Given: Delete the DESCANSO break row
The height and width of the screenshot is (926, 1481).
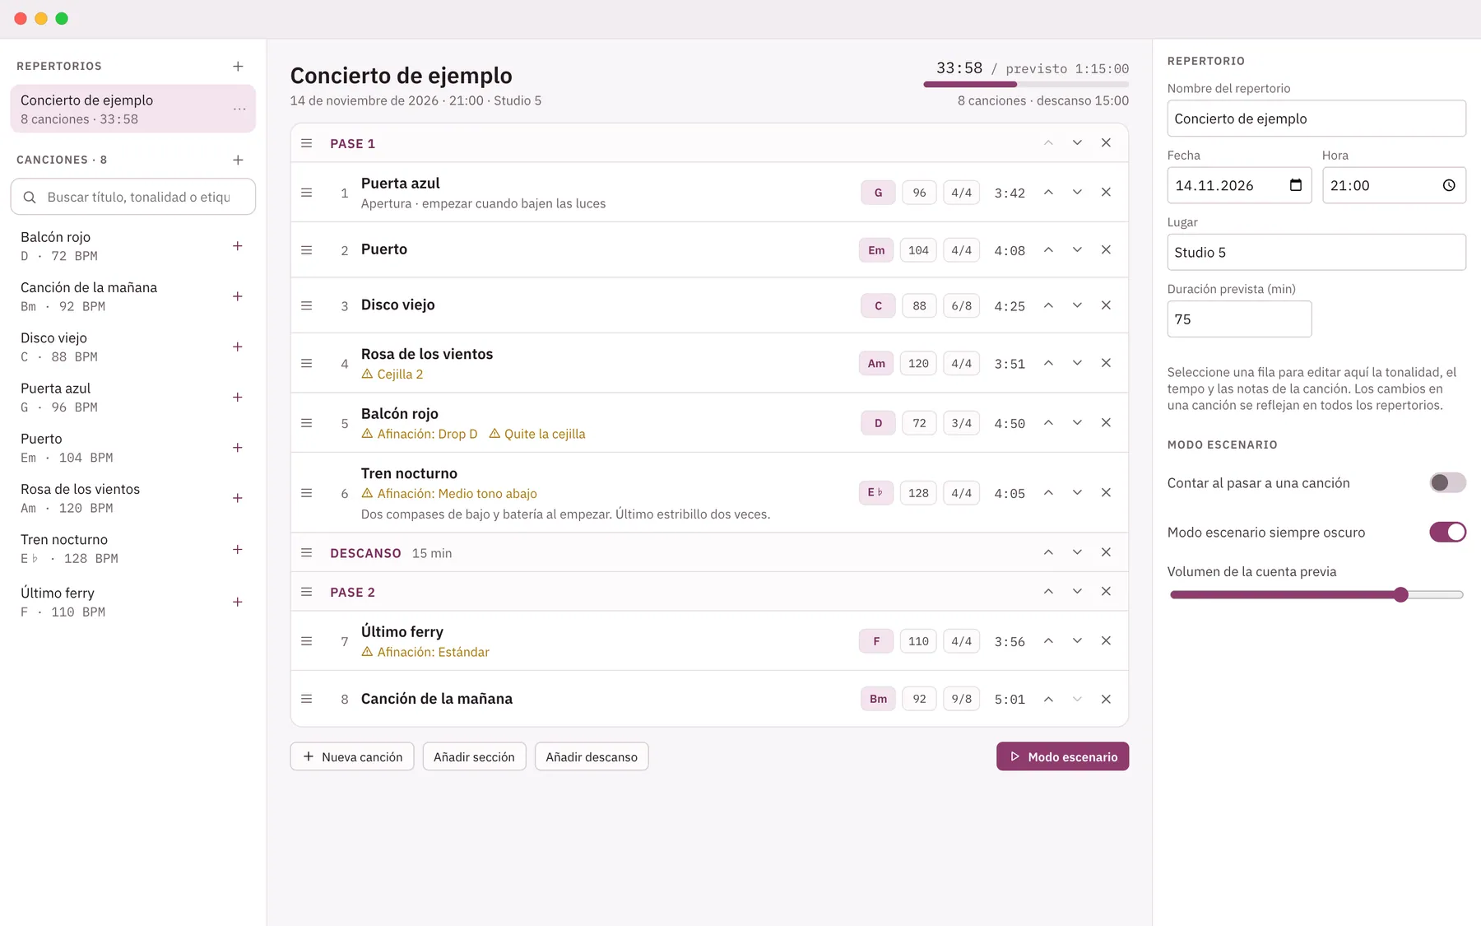Looking at the screenshot, I should click(x=1106, y=552).
